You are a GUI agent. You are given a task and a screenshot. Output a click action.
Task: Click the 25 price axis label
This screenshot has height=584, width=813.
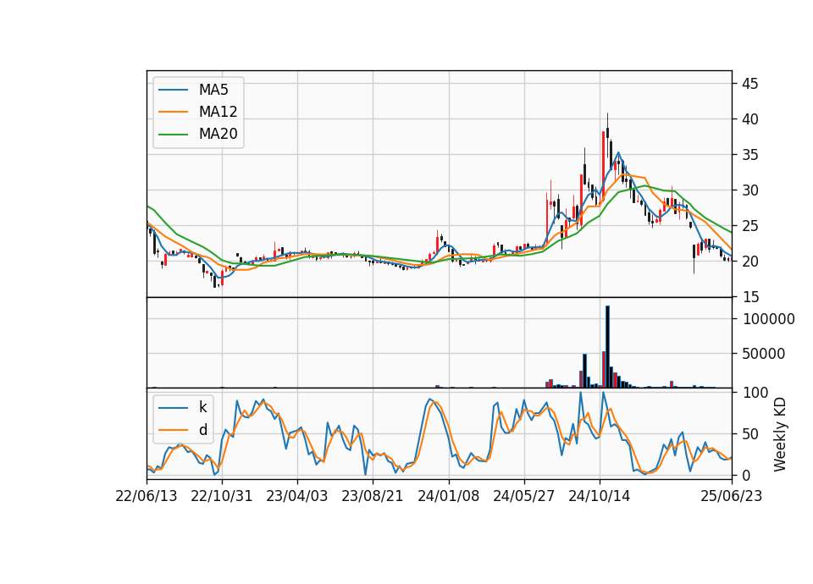[750, 227]
